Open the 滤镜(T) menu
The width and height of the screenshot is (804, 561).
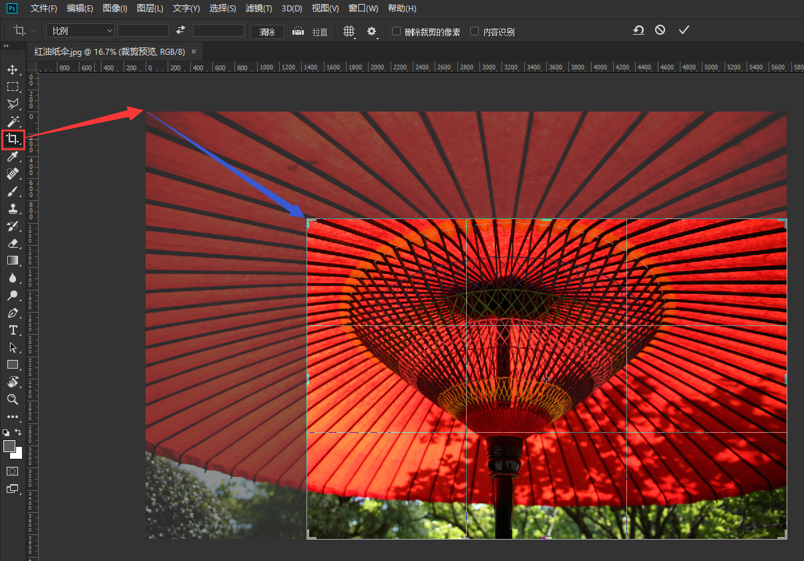tap(259, 9)
